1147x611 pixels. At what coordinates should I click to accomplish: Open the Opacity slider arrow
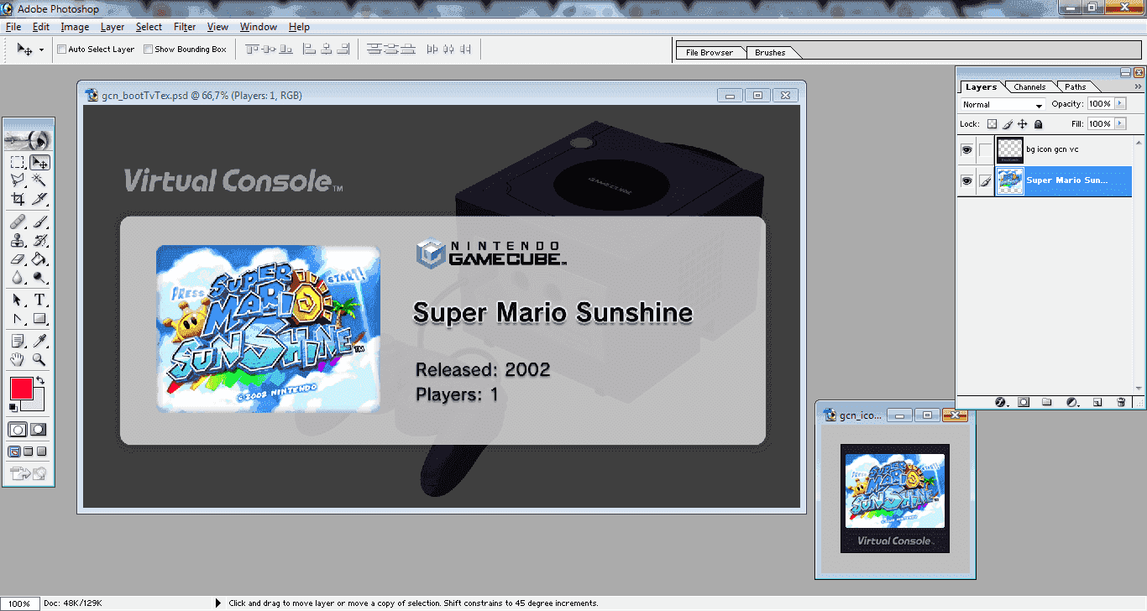(1121, 104)
